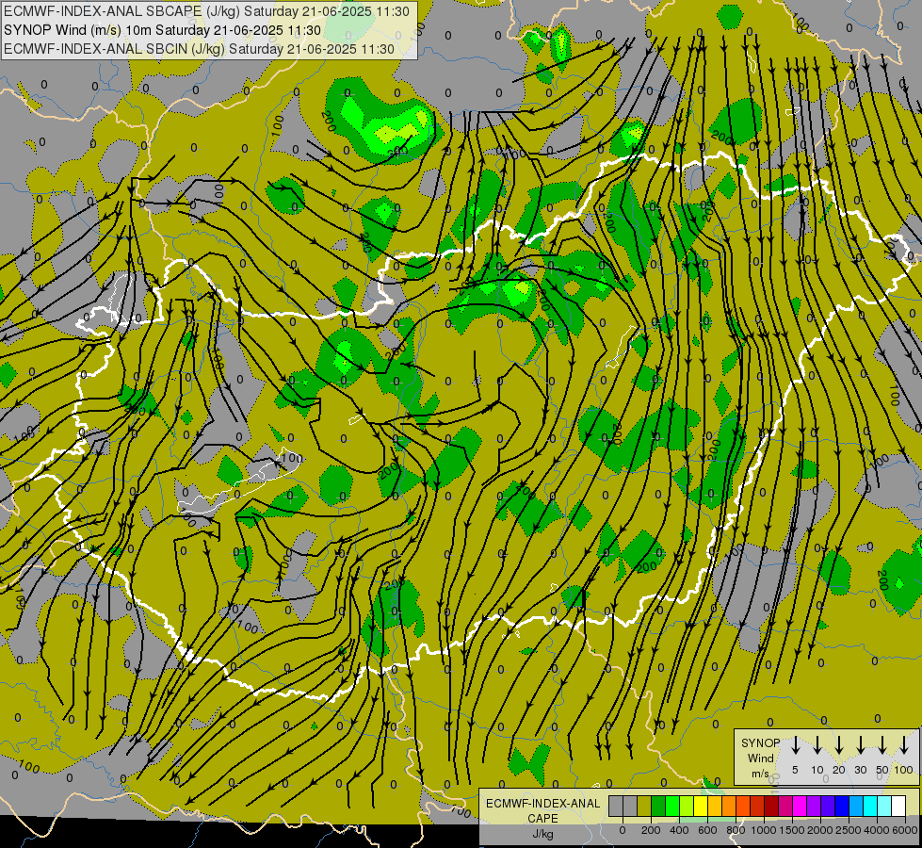Screen dimensions: 922x848
Task: Pick the dark red swatch right of 1000
Action: click(771, 806)
